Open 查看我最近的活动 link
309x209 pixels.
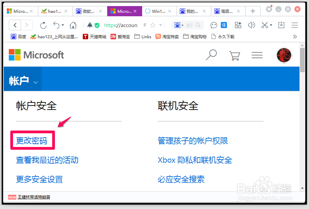[x=47, y=160]
